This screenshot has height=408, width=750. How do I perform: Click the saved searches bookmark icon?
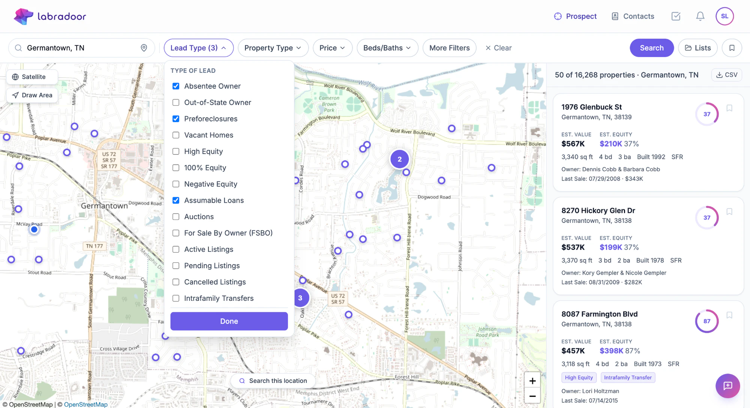point(732,48)
